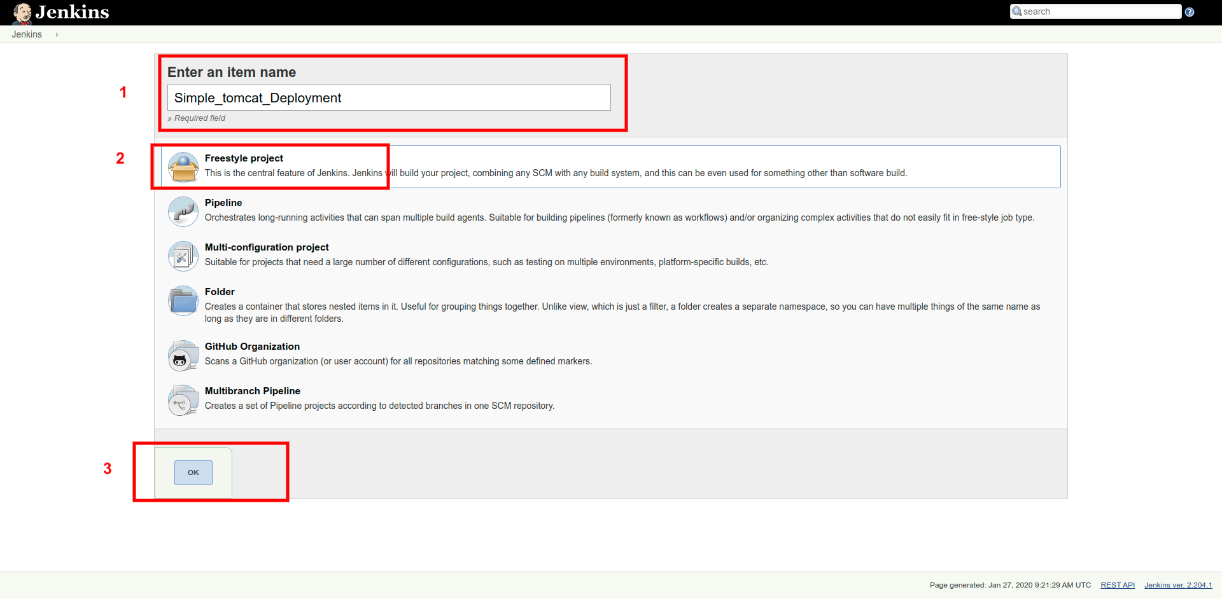
Task: Click the Multibranch Pipeline description text
Action: tap(379, 406)
